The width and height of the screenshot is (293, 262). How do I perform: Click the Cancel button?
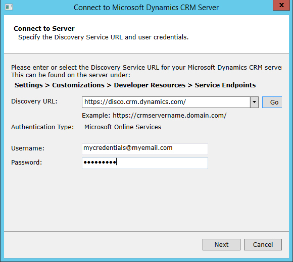tap(263, 244)
